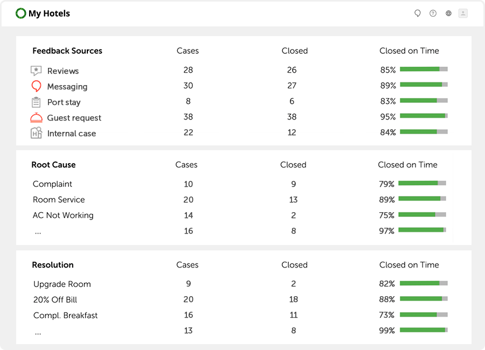Open the help question mark icon

tap(433, 13)
